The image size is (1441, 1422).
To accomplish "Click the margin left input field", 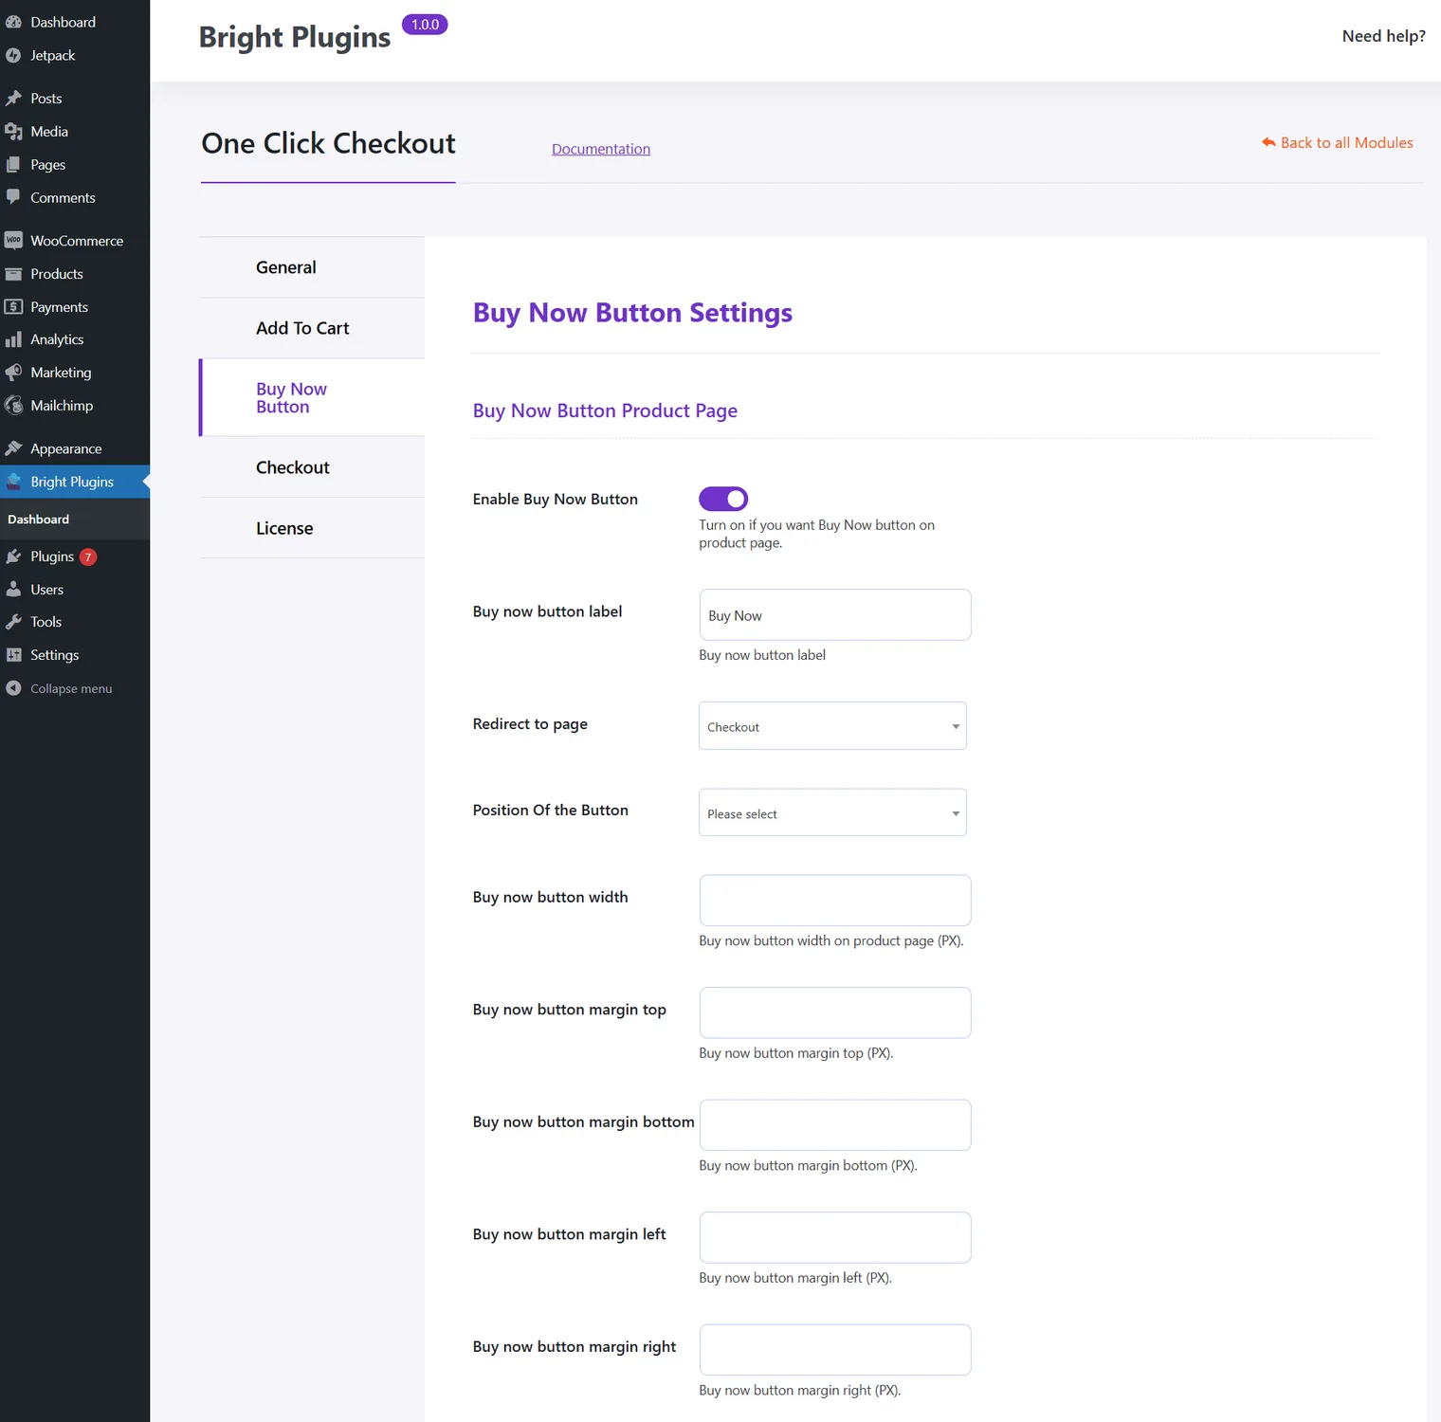I will click(835, 1237).
